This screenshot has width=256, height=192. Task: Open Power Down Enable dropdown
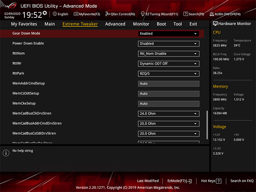click(169, 44)
